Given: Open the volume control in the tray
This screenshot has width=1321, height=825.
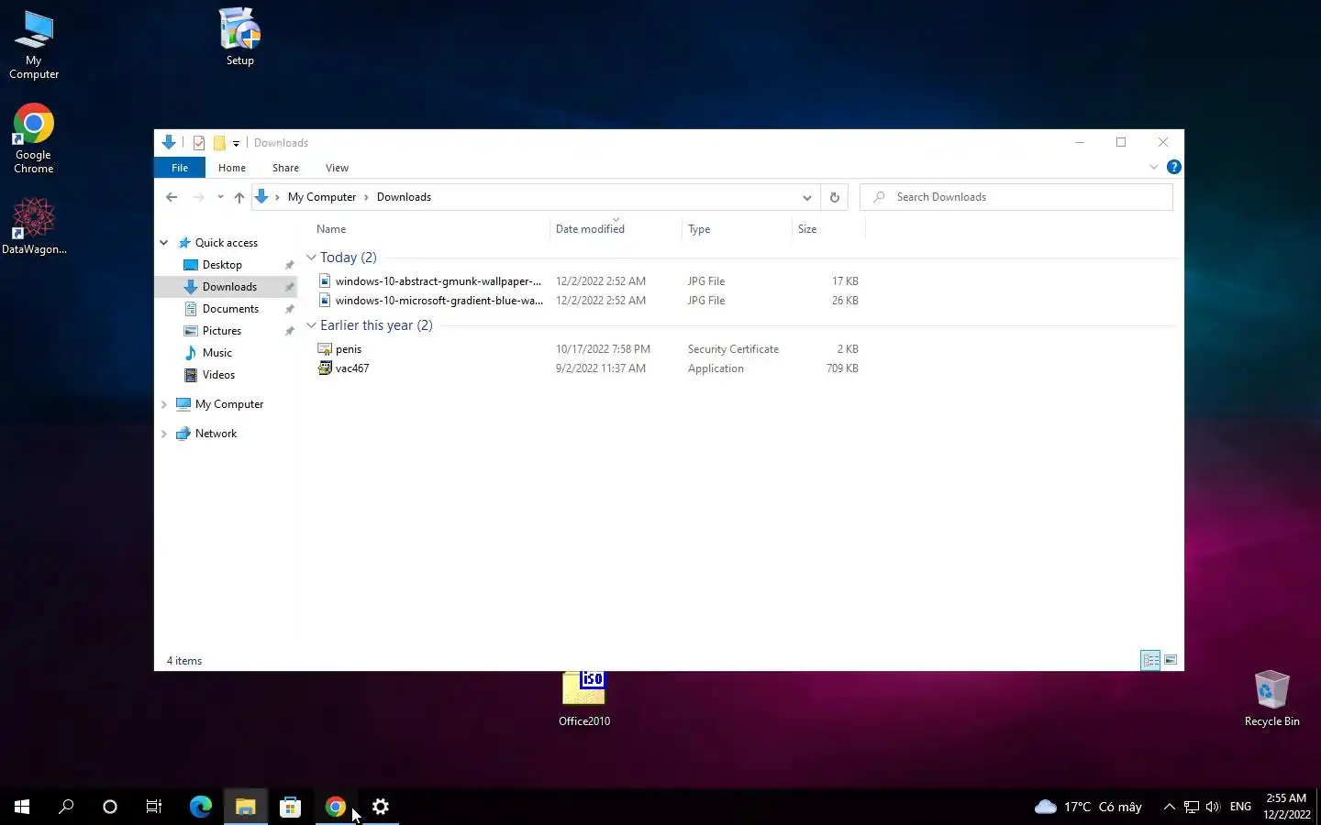Looking at the screenshot, I should 1213,807.
